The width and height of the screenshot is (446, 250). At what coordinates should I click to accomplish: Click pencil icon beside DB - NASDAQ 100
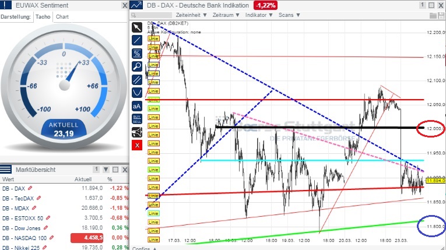click(x=51, y=238)
